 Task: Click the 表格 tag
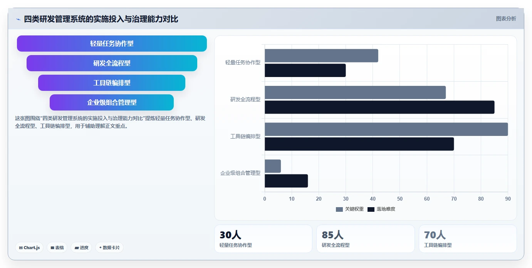(57, 248)
